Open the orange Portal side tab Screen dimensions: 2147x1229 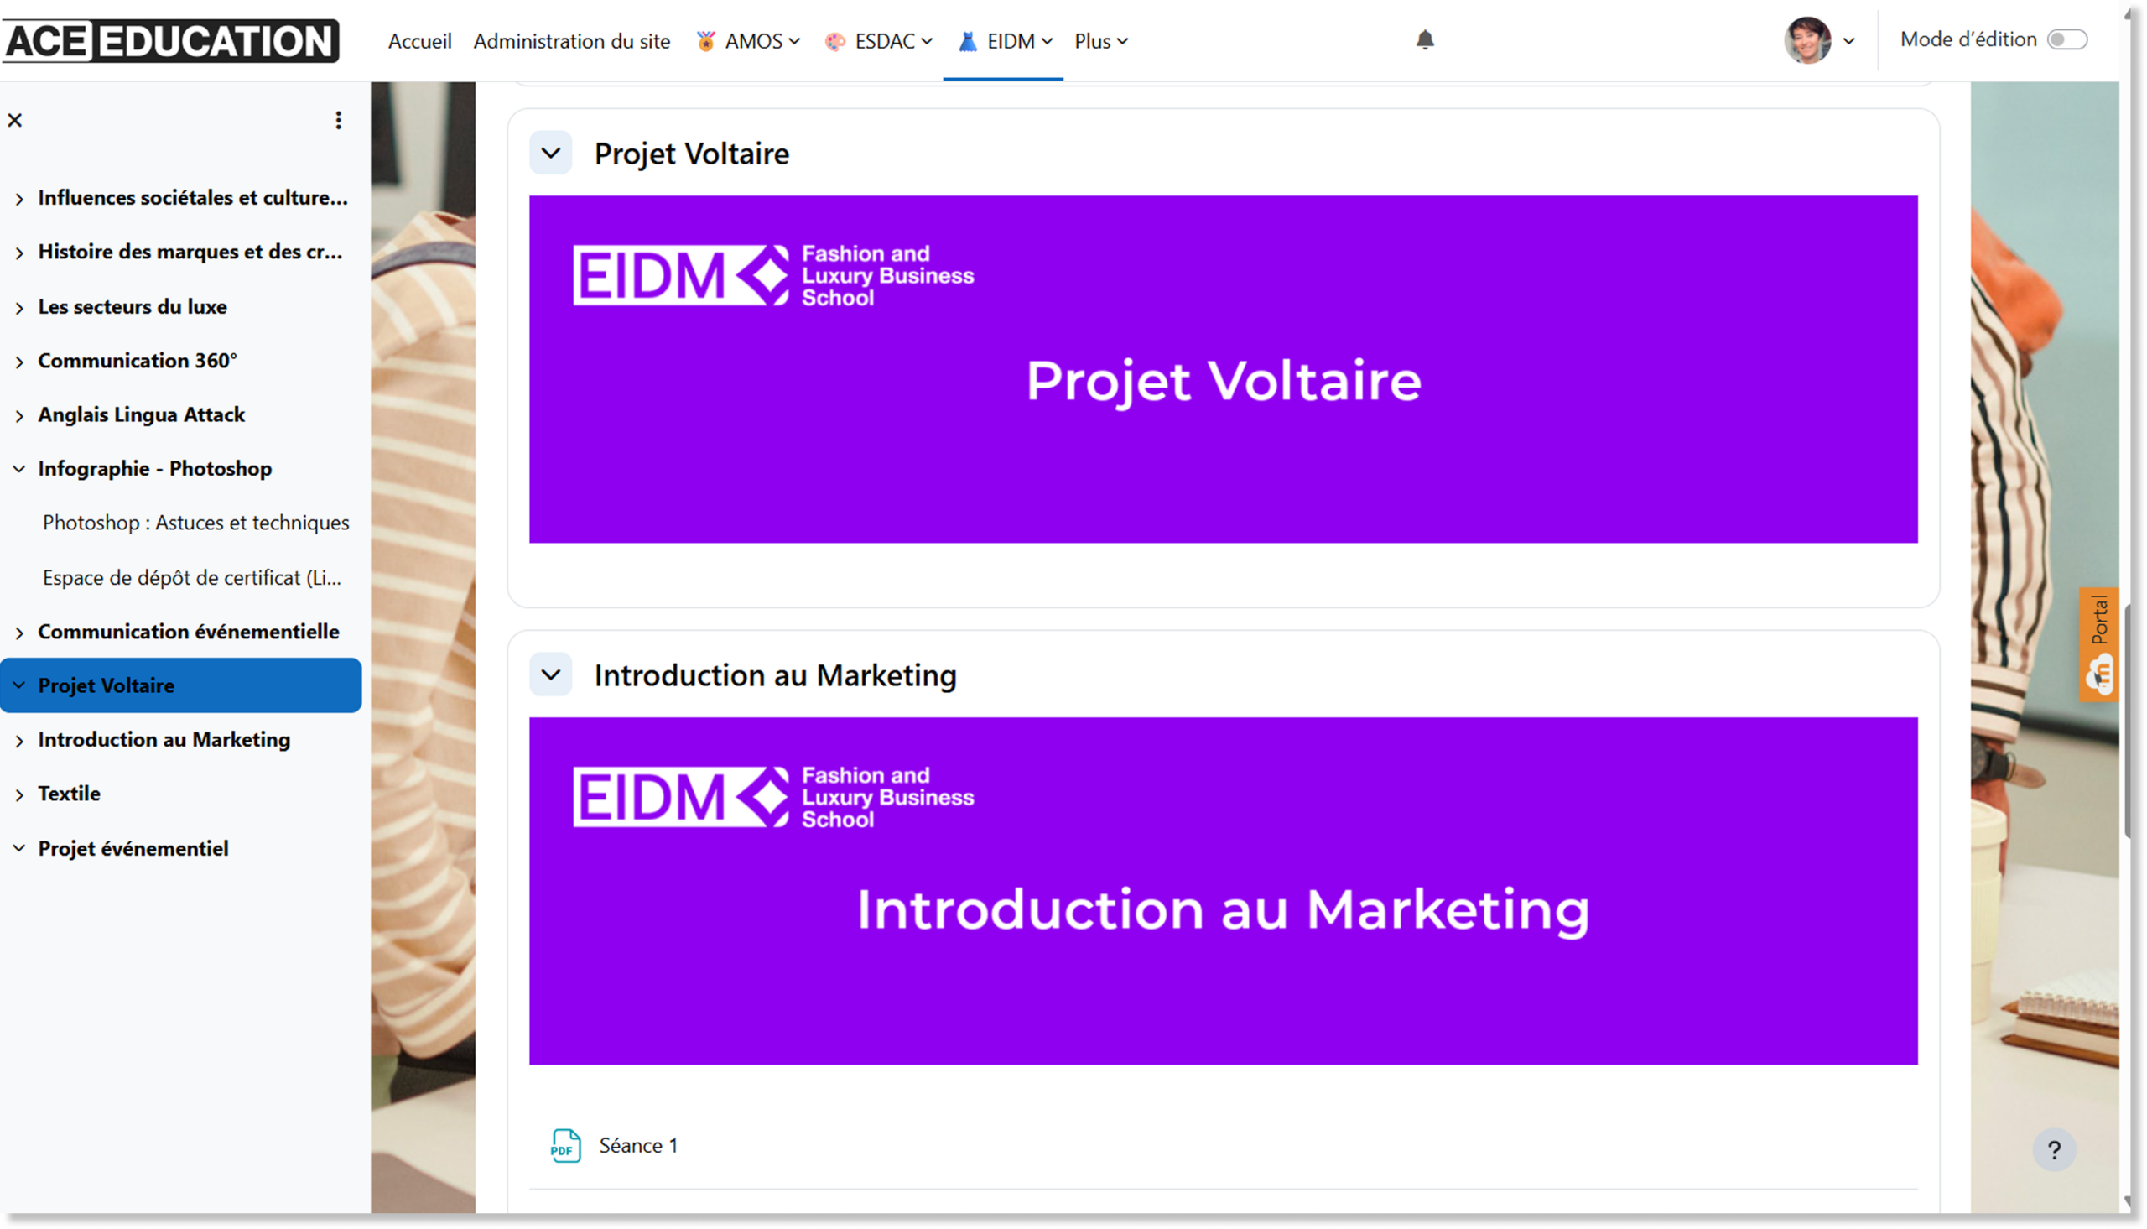point(2100,644)
